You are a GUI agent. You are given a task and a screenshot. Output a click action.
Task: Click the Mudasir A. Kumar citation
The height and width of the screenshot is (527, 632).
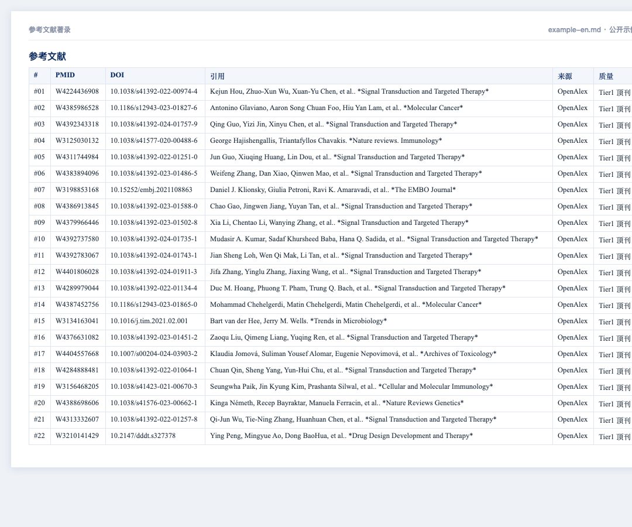coord(374,239)
